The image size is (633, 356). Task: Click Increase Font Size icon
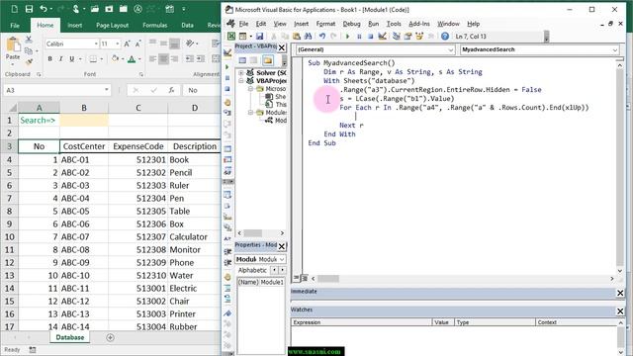[x=127, y=44]
